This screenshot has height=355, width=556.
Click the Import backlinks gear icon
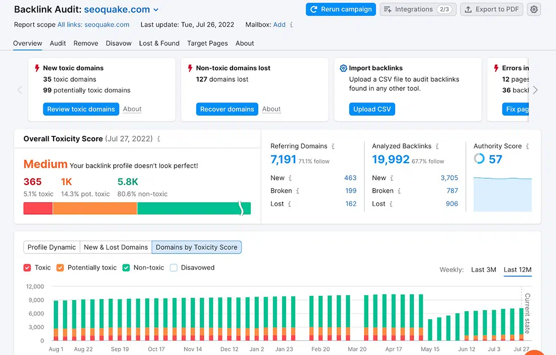[x=343, y=68]
